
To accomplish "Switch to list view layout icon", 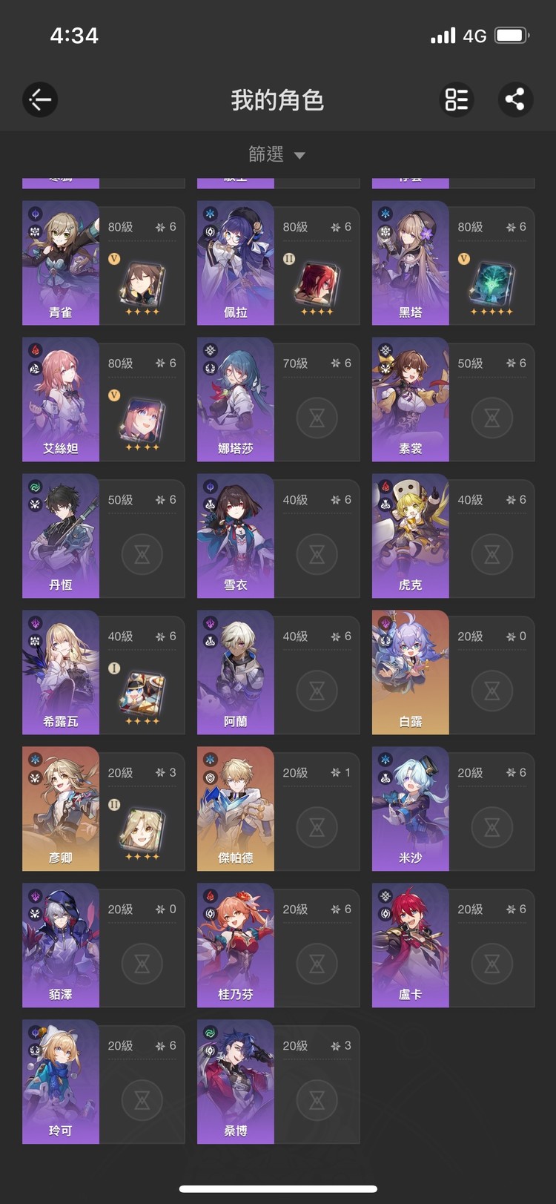I will 457,99.
